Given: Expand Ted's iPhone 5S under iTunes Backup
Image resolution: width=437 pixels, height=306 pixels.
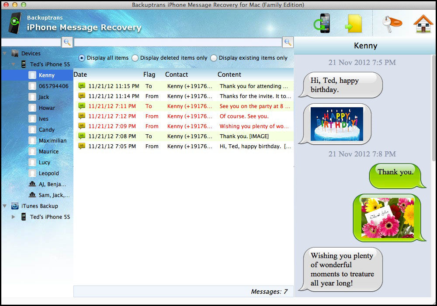Looking at the screenshot, I should [13, 217].
